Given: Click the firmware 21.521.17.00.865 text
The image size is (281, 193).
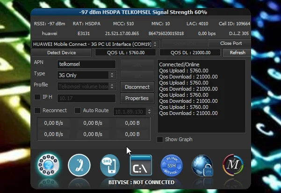Looking at the screenshot, I should click(122, 34).
